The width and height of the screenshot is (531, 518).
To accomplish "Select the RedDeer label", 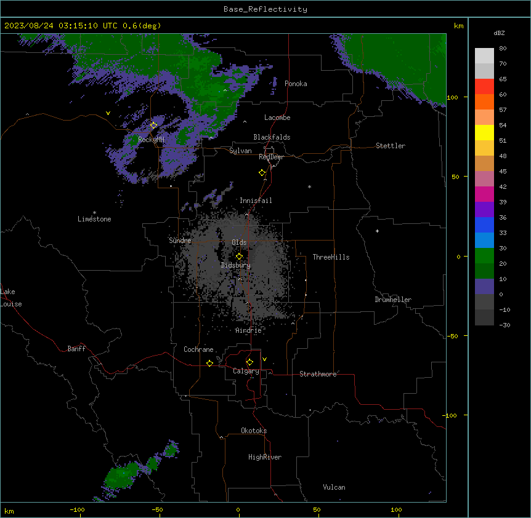I will [271, 157].
